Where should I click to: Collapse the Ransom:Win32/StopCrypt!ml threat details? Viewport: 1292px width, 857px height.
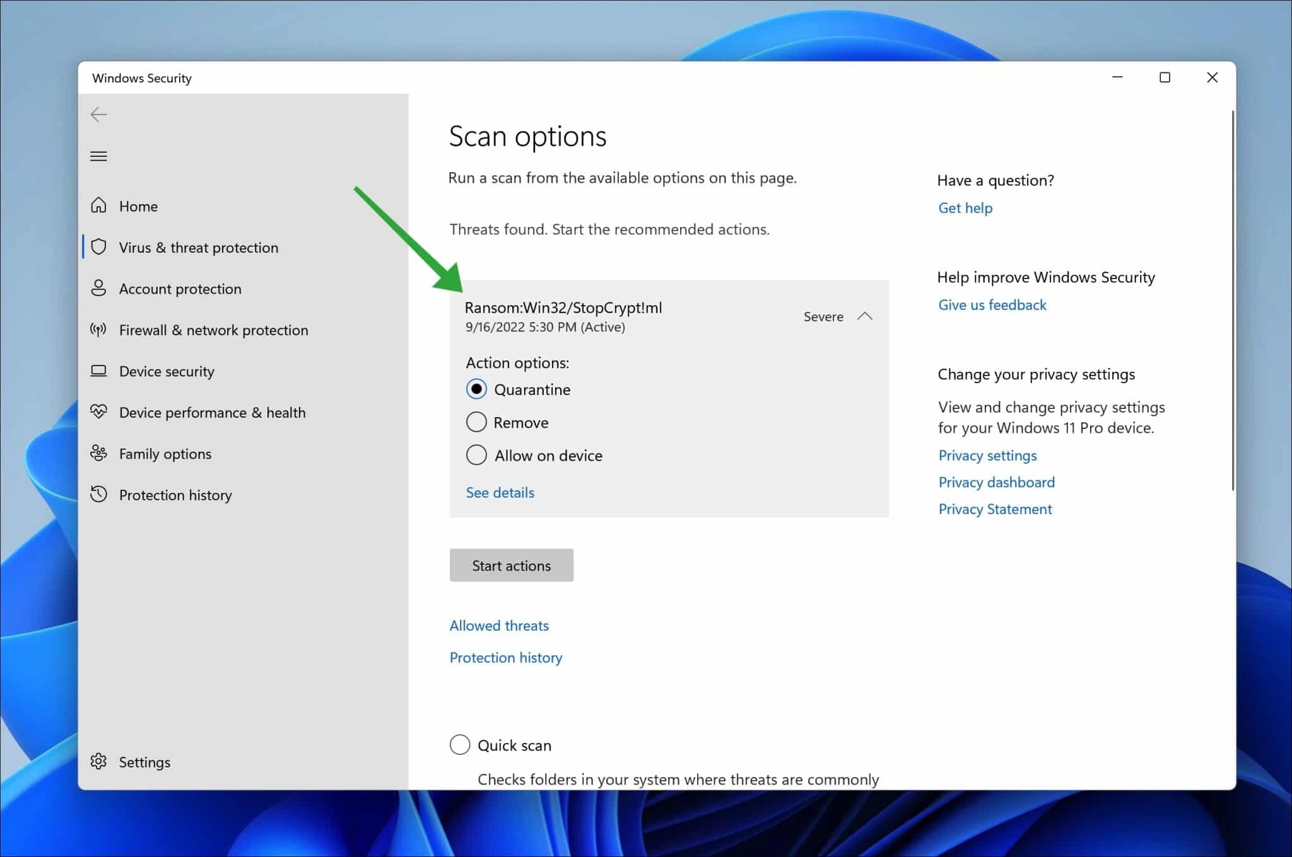(866, 317)
